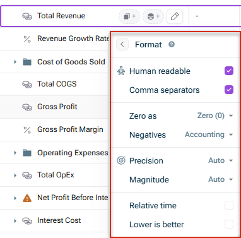This screenshot has height=238, width=241.
Task: Click the edit pencil icon on Total Revenue
Action: (x=175, y=16)
